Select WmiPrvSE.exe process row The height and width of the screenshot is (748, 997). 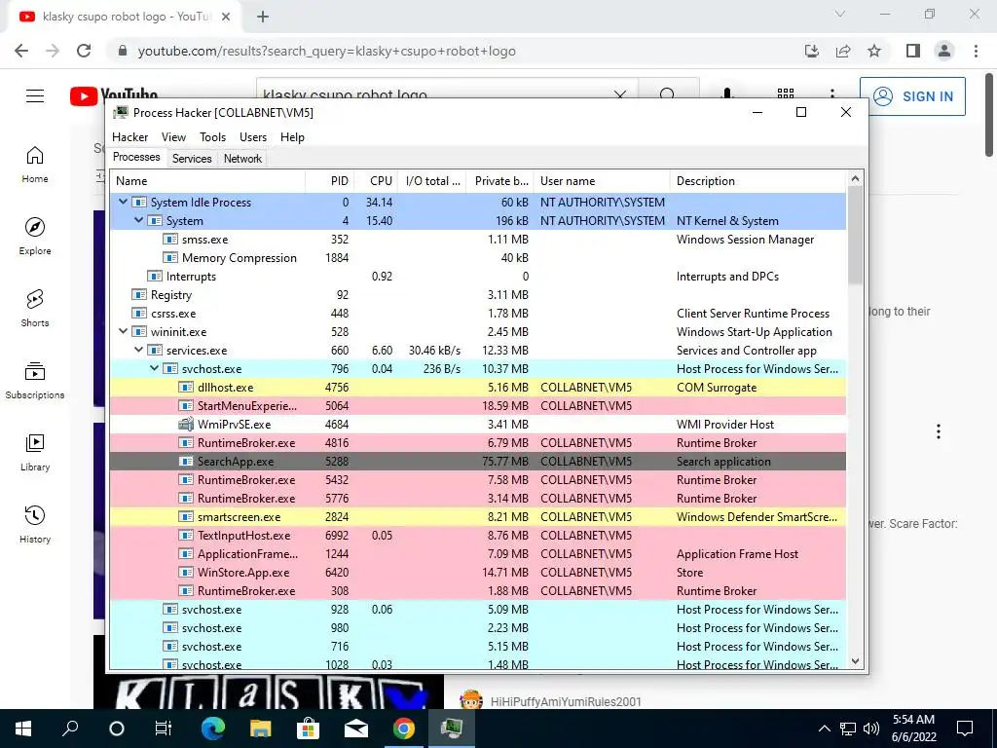[477, 424]
